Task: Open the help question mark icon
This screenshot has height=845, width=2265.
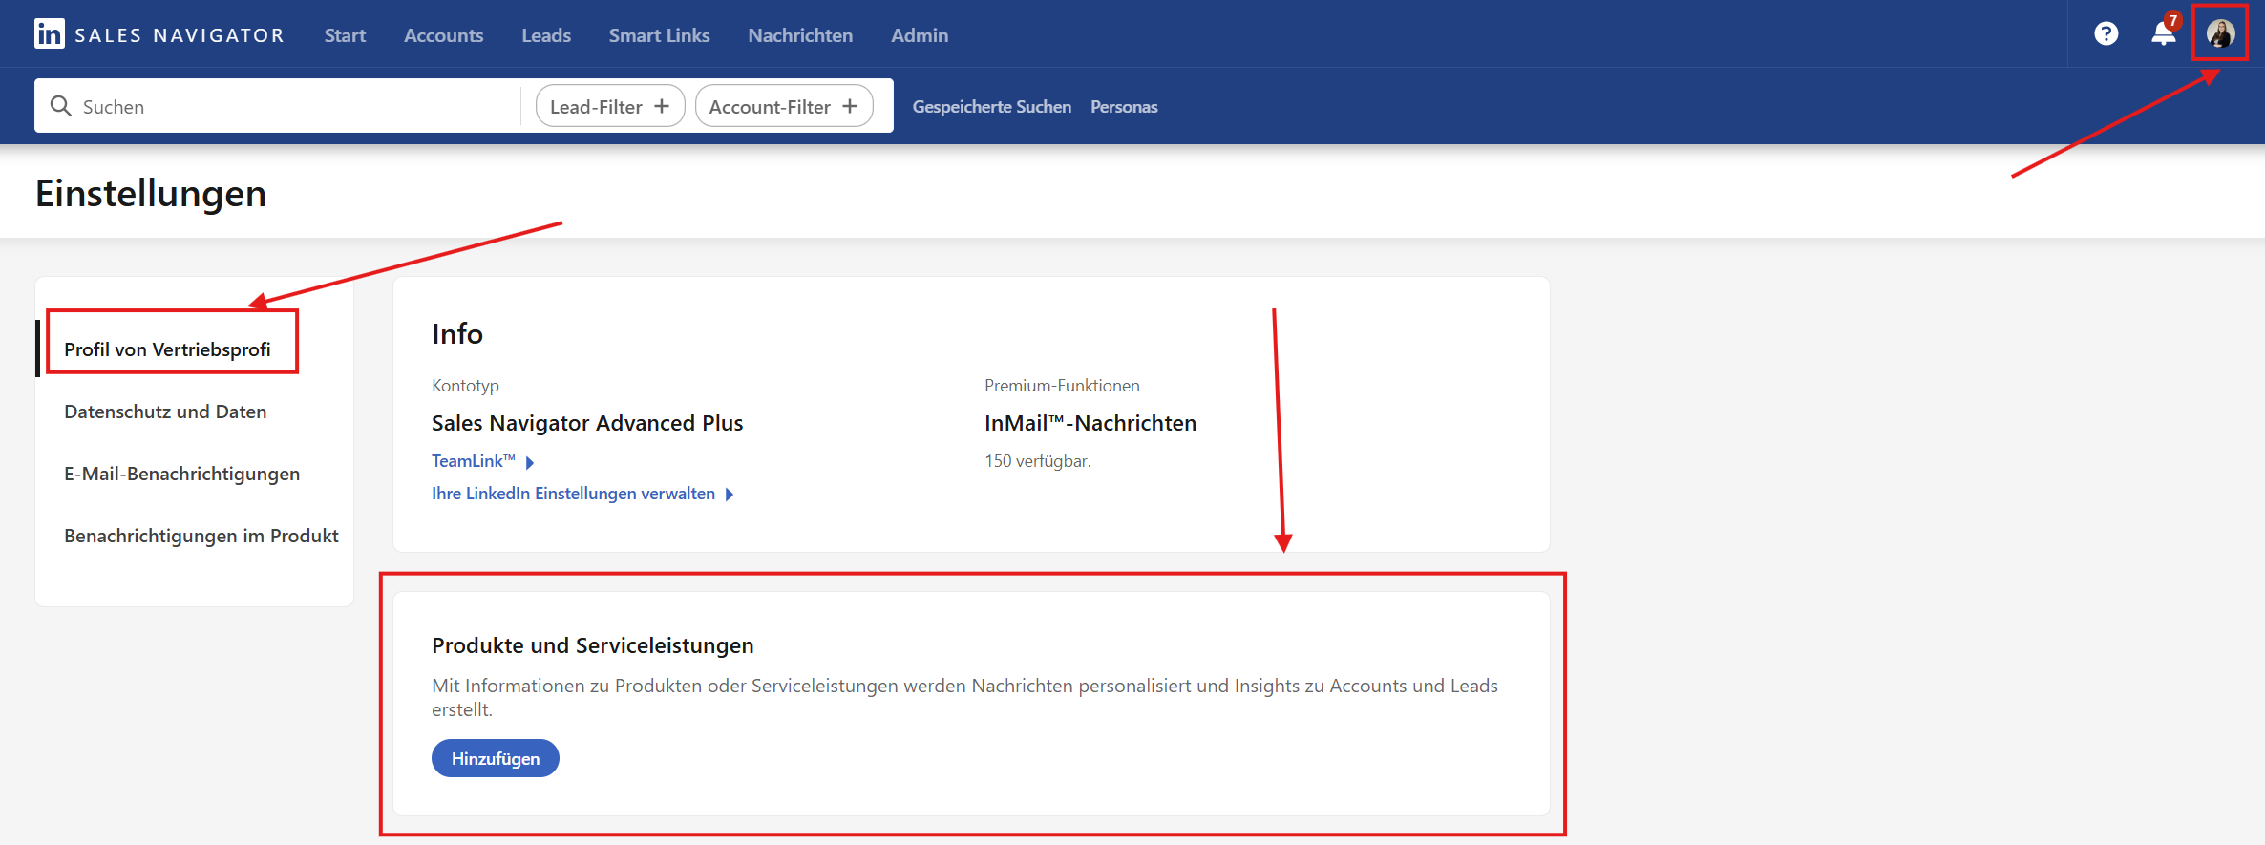Action: click(x=2106, y=33)
